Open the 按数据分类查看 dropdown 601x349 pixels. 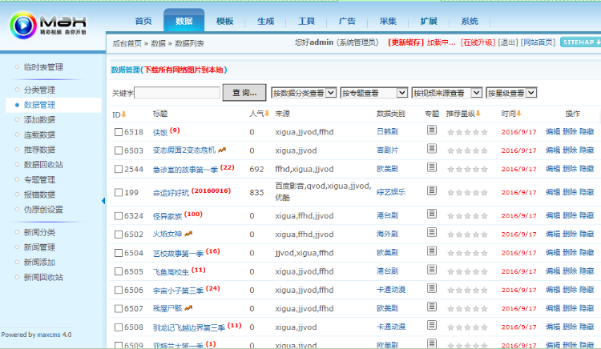click(x=304, y=93)
